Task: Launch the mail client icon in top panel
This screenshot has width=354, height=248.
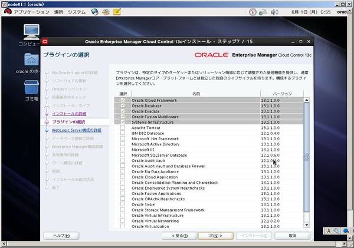Action: (106, 12)
